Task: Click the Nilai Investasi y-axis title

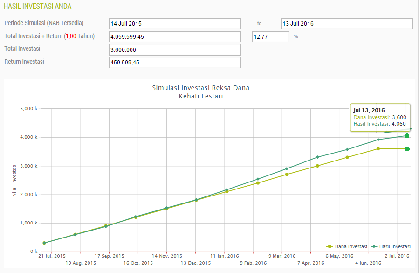Action: click(14, 180)
